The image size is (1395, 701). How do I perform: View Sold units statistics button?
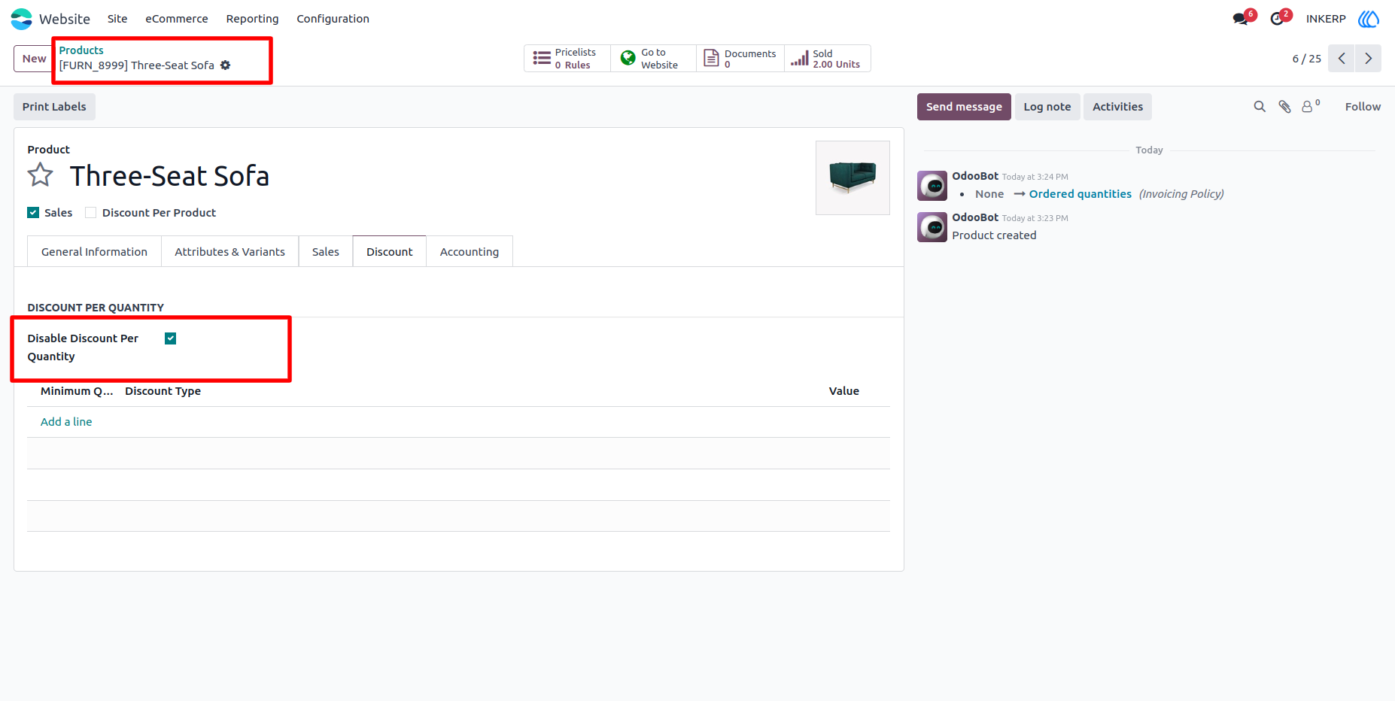[828, 59]
